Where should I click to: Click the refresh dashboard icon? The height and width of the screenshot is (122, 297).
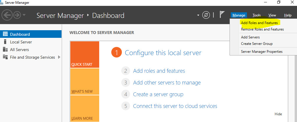(206, 15)
